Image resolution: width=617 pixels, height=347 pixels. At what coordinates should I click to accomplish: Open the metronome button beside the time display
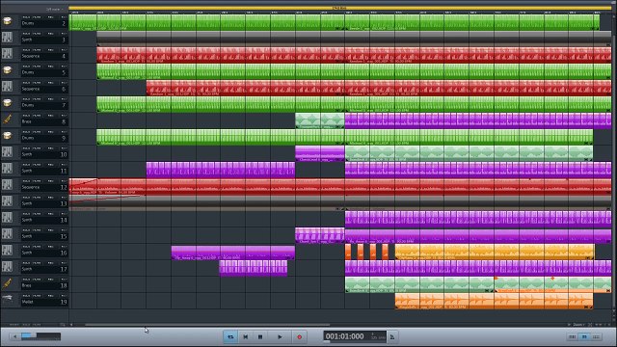point(392,336)
